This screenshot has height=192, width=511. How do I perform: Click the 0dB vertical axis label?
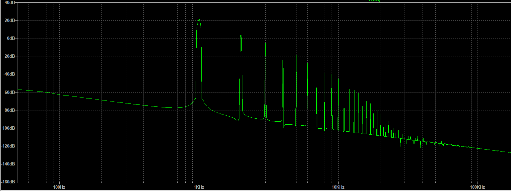[10, 38]
